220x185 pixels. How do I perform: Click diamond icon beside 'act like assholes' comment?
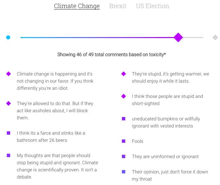(8, 103)
